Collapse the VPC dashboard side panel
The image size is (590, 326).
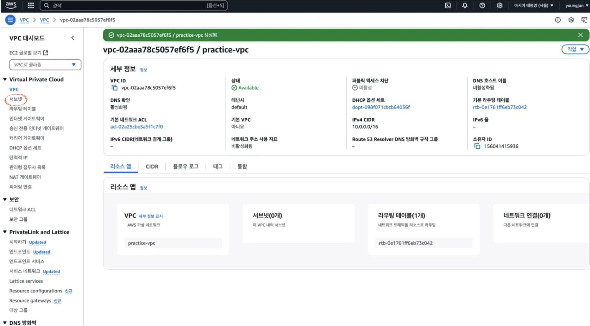(73, 38)
